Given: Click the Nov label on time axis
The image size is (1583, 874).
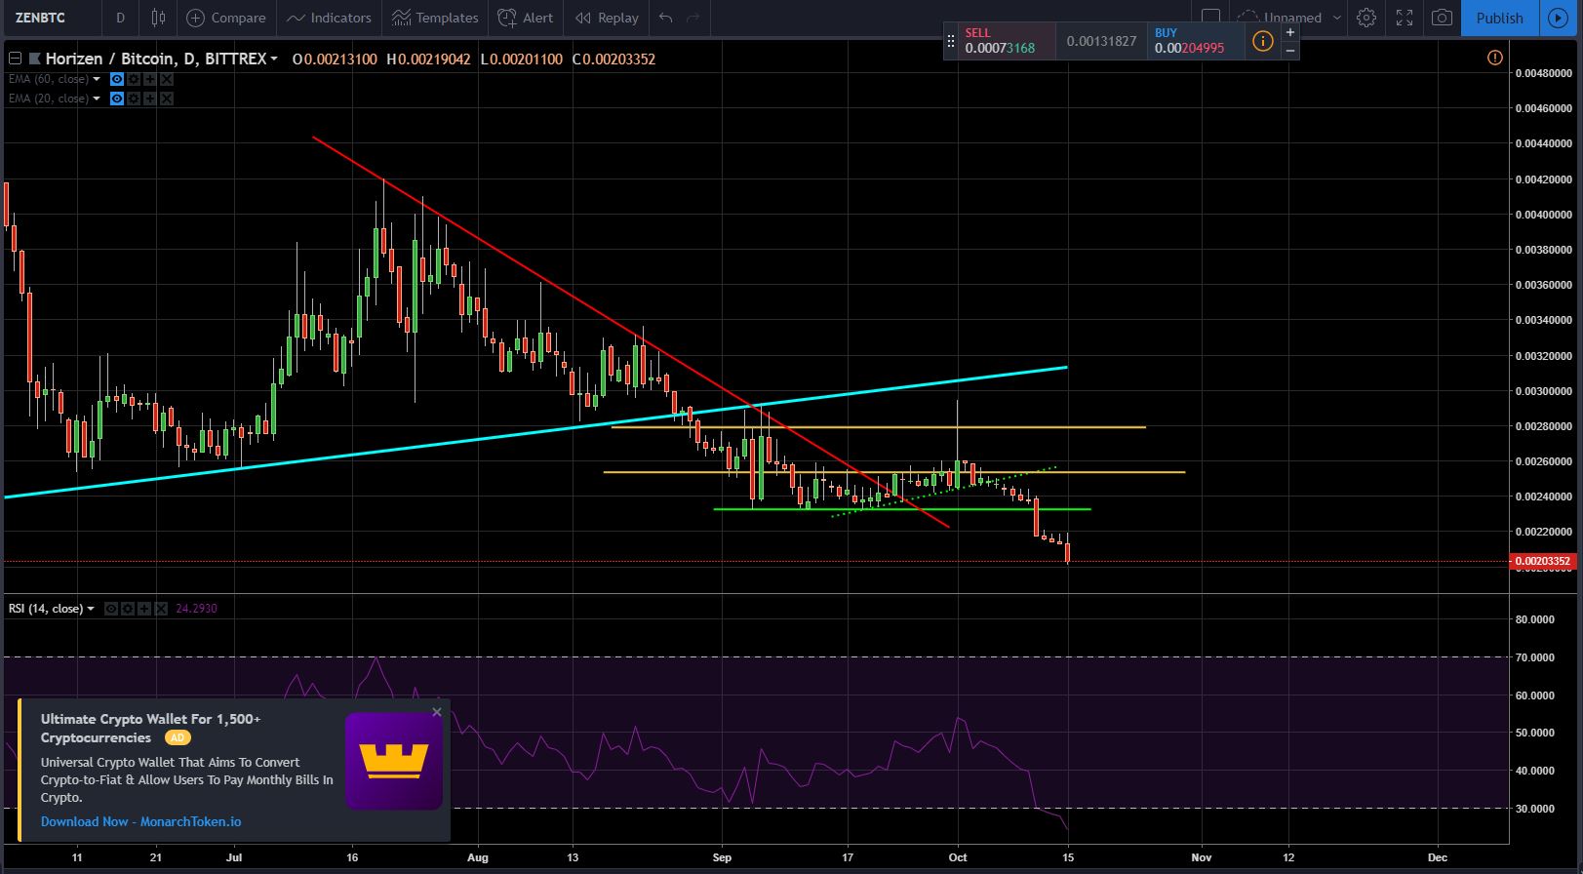Looking at the screenshot, I should pyautogui.click(x=1201, y=857).
